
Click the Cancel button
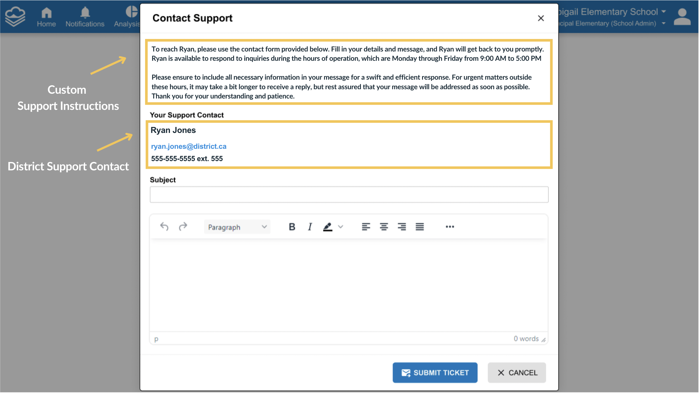coord(517,373)
